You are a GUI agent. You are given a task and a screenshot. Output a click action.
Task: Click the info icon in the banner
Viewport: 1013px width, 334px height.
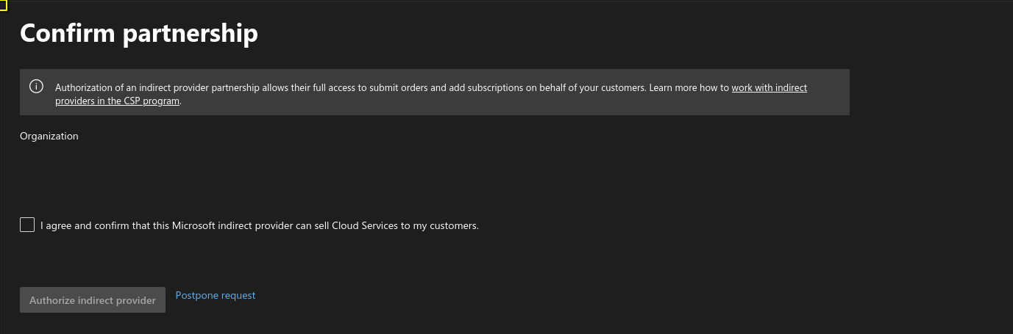(x=36, y=87)
